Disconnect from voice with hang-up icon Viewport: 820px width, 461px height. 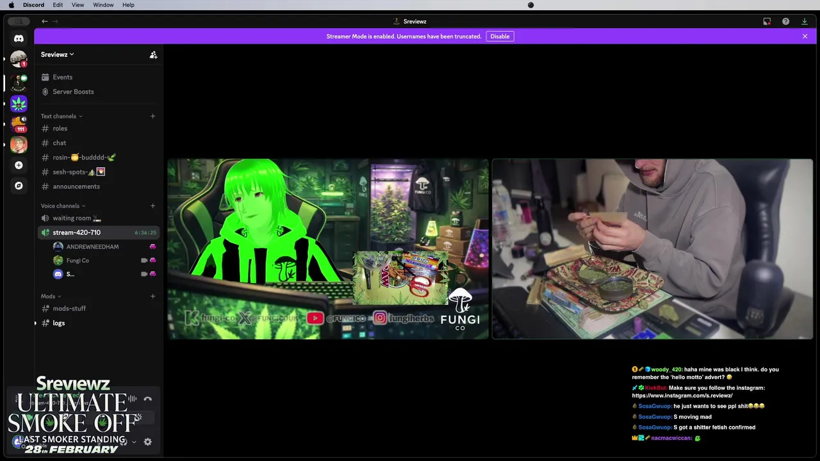(147, 399)
